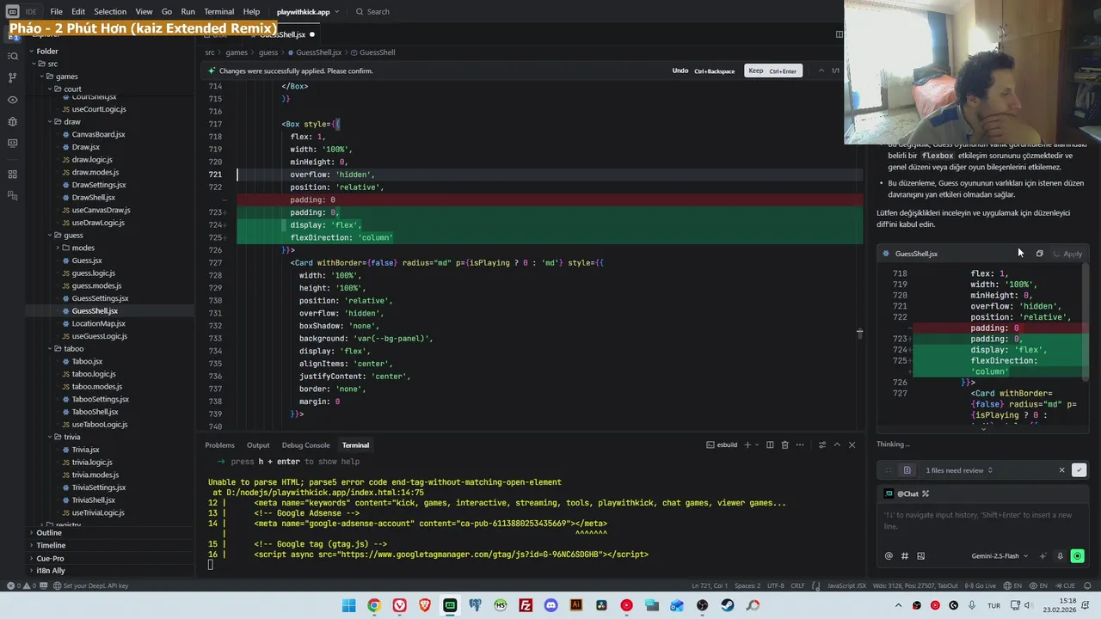Image resolution: width=1101 pixels, height=619 pixels.
Task: Open the source control view
Action: pyautogui.click(x=12, y=77)
